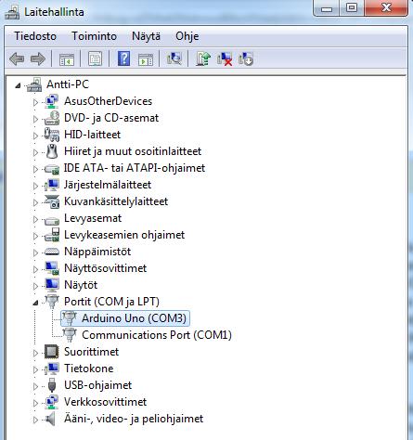Image resolution: width=413 pixels, height=440 pixels.
Task: Toggle the console tree pane icon
Action: [67, 58]
